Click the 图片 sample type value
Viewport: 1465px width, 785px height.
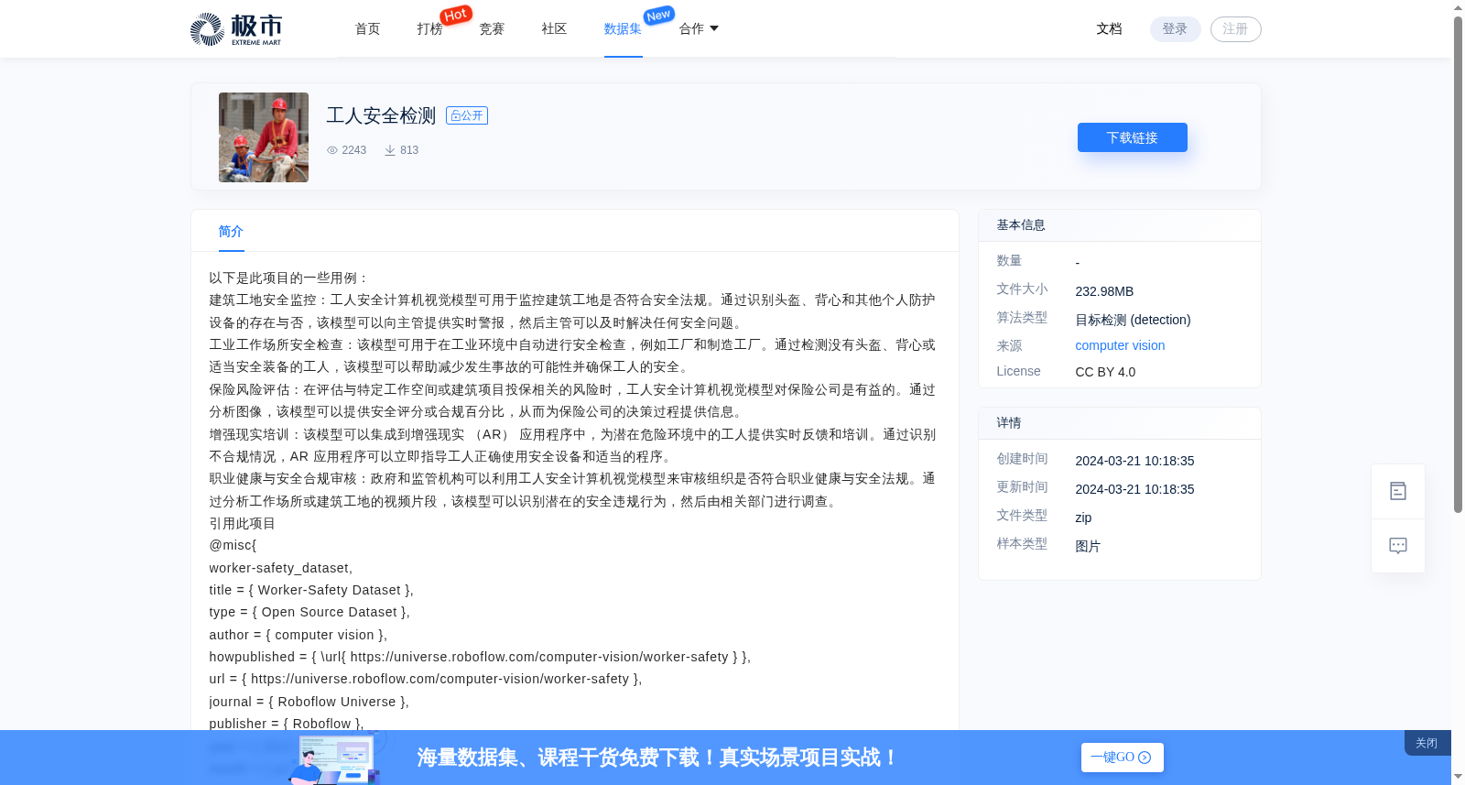click(1088, 546)
